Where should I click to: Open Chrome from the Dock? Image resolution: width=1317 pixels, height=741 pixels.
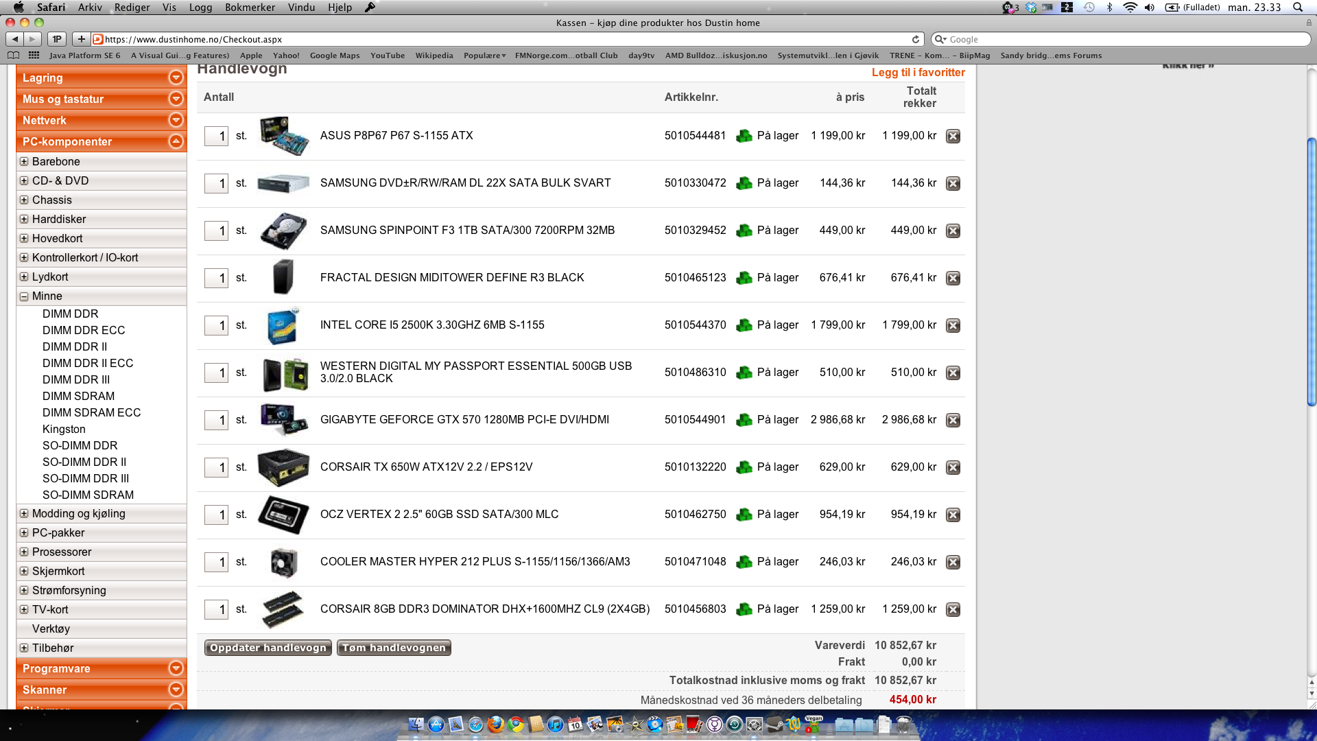[x=516, y=724]
